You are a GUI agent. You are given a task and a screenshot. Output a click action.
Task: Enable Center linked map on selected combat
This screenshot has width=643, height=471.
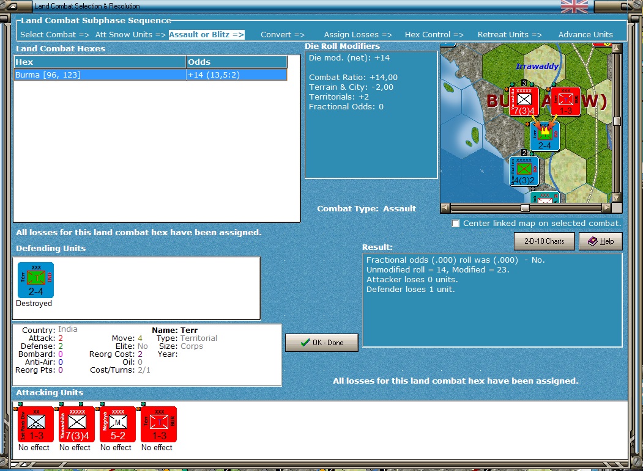(x=456, y=224)
